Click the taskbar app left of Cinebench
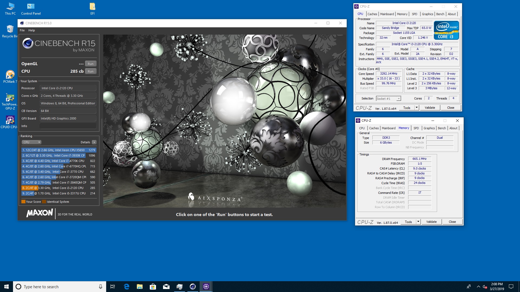This screenshot has width=520, height=292. [180, 287]
